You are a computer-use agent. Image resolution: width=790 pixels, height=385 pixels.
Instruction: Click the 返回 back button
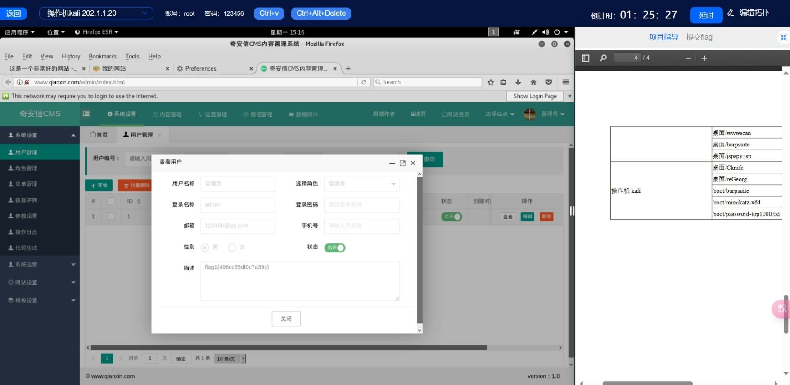(14, 13)
